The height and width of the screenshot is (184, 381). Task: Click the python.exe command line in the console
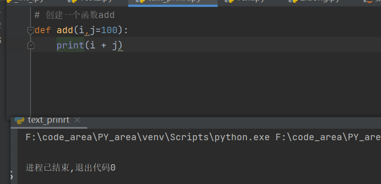[203, 137]
